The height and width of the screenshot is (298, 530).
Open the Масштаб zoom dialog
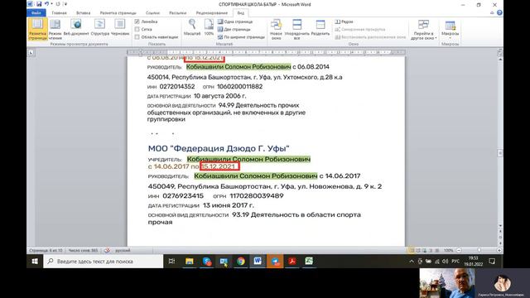click(x=192, y=27)
